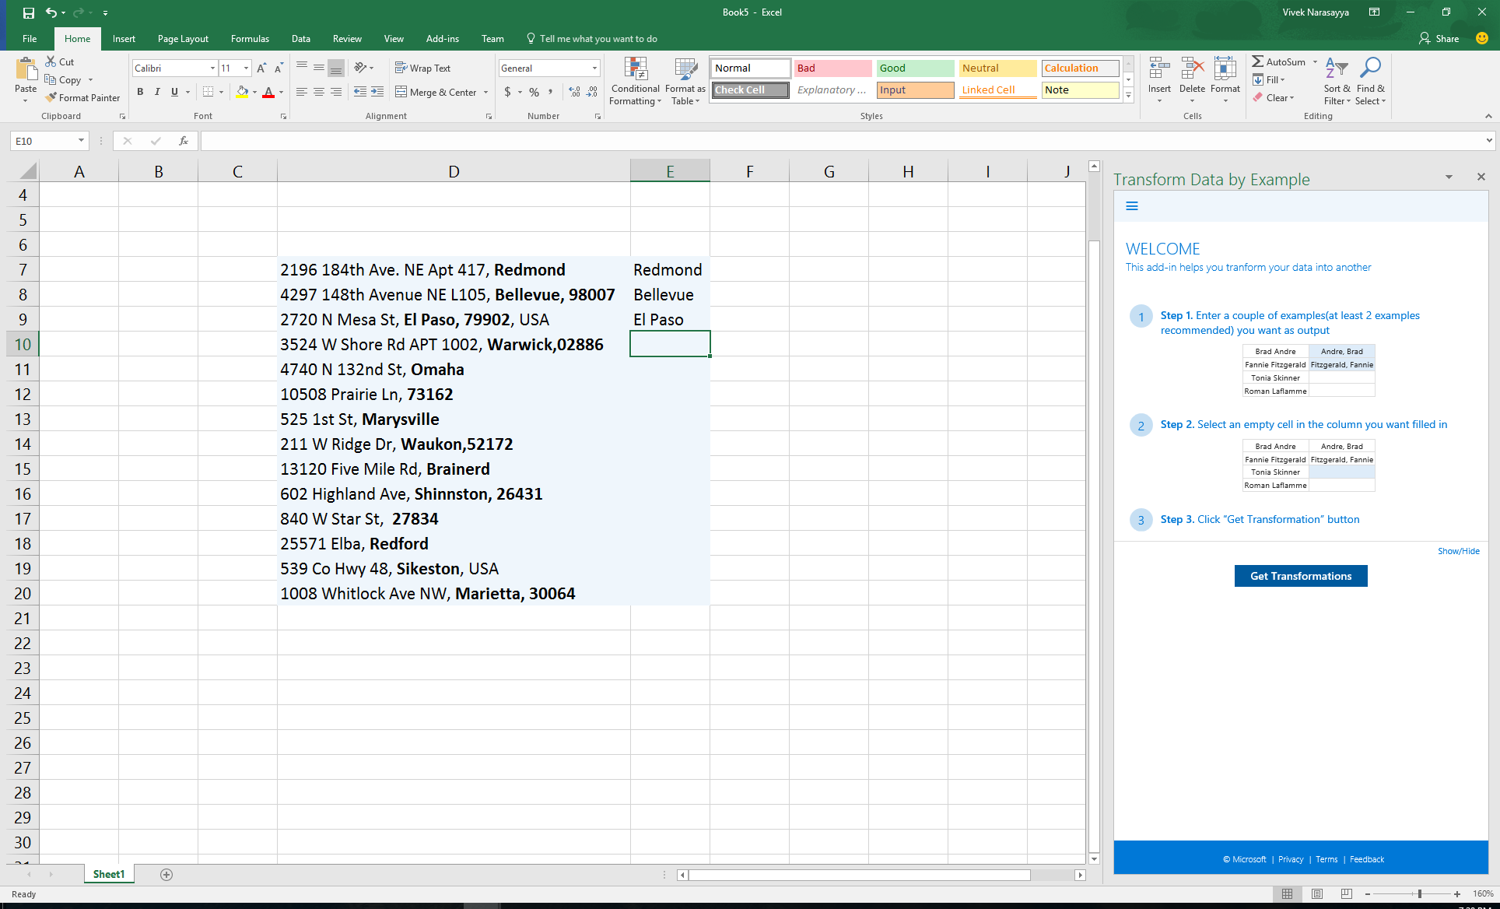Add a new sheet with plus icon

[x=166, y=875]
